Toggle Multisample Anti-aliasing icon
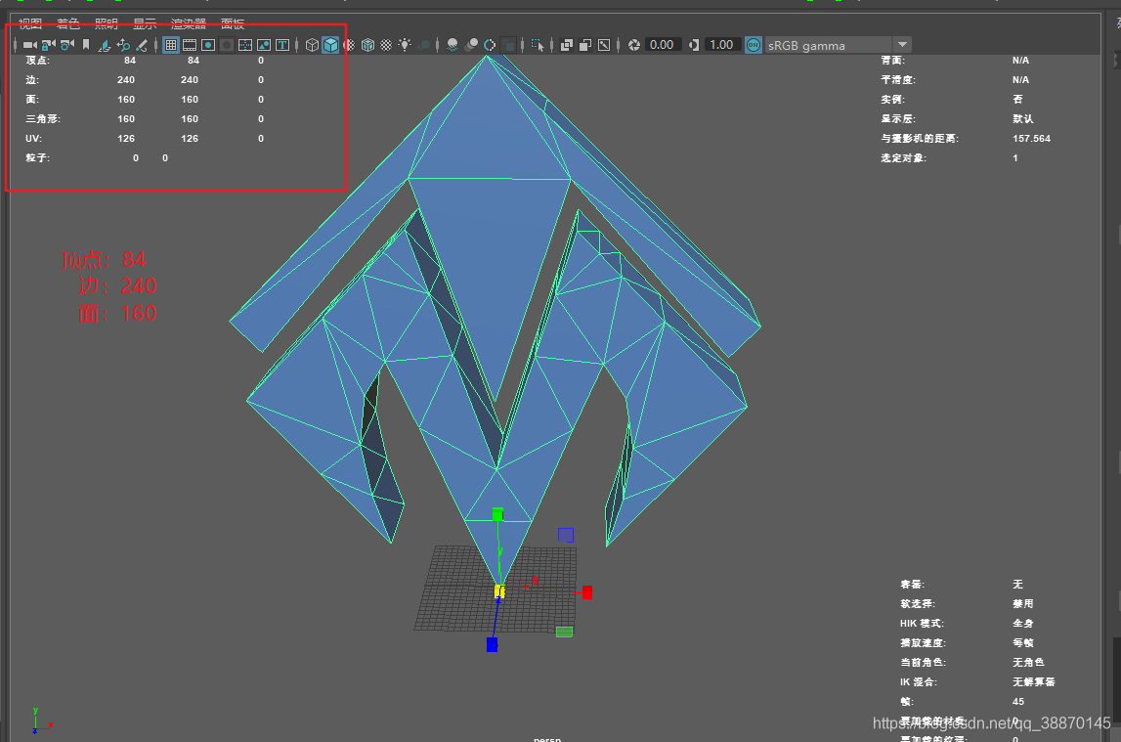1121x742 pixels. point(490,45)
